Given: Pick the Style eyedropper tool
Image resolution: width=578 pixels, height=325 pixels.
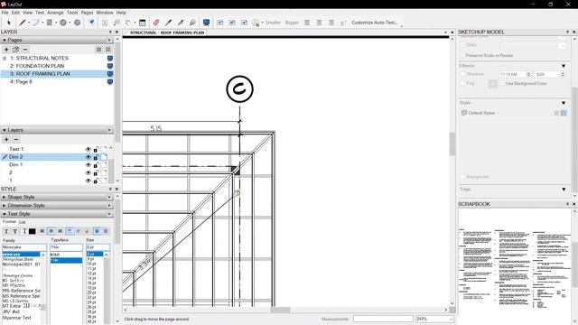Looking at the screenshot, I should pos(169,23).
